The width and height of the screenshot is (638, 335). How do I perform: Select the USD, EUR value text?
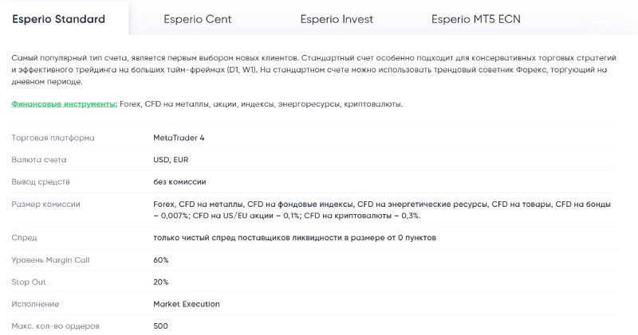coord(171,160)
